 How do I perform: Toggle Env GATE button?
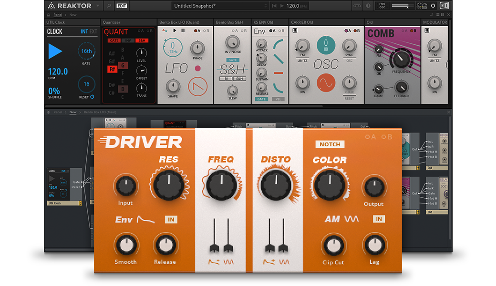261,99
